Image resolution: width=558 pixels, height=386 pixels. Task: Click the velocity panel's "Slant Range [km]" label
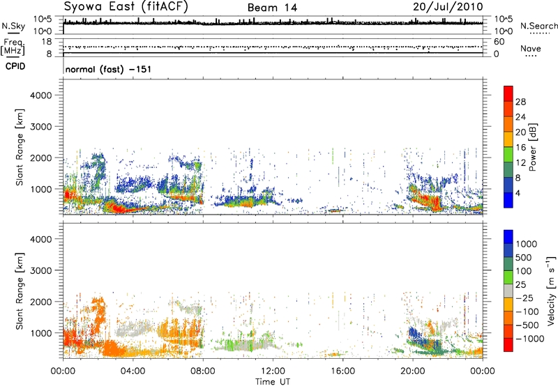[x=20, y=291]
